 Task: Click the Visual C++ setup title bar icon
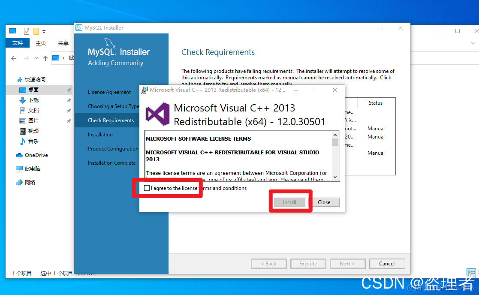coord(144,90)
